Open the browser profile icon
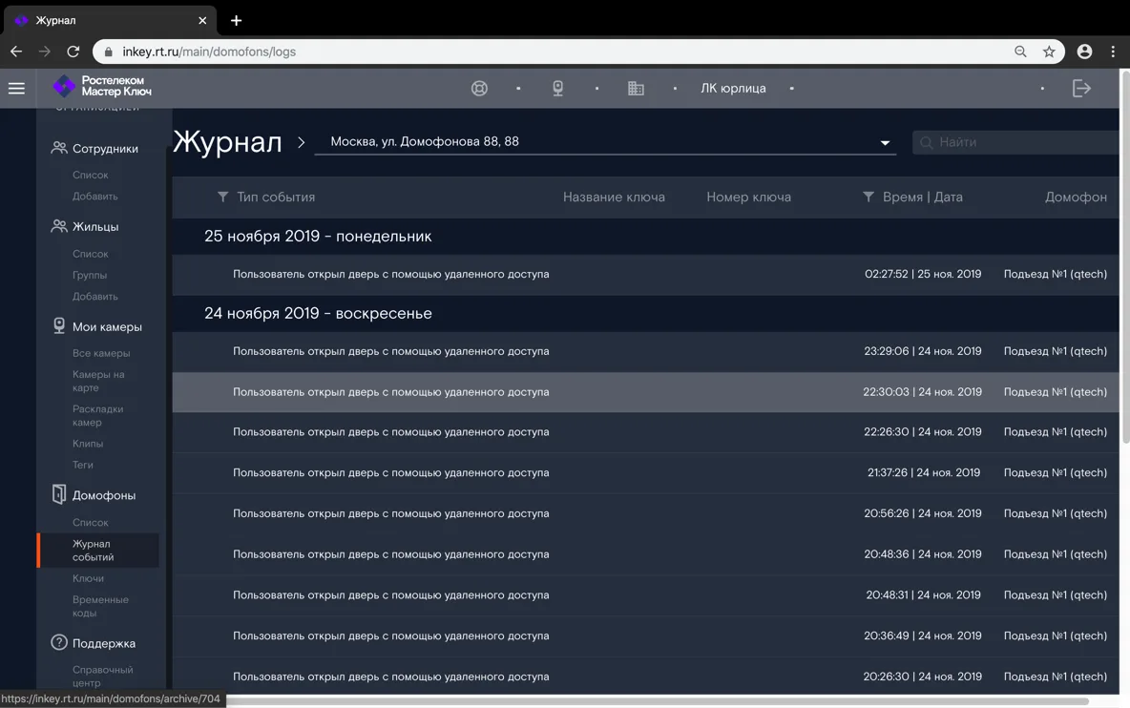 coord(1084,52)
